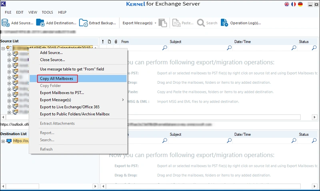Expand the third mailbox node in Source List
The width and height of the screenshot is (320, 191).
point(9,66)
